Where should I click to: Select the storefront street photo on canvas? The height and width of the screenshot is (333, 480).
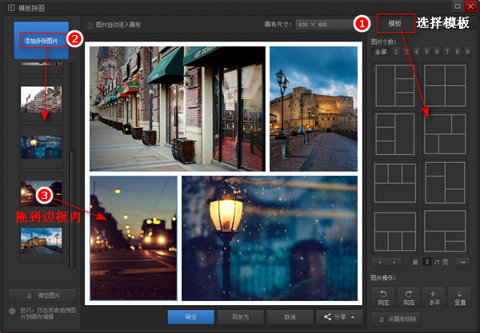click(178, 109)
